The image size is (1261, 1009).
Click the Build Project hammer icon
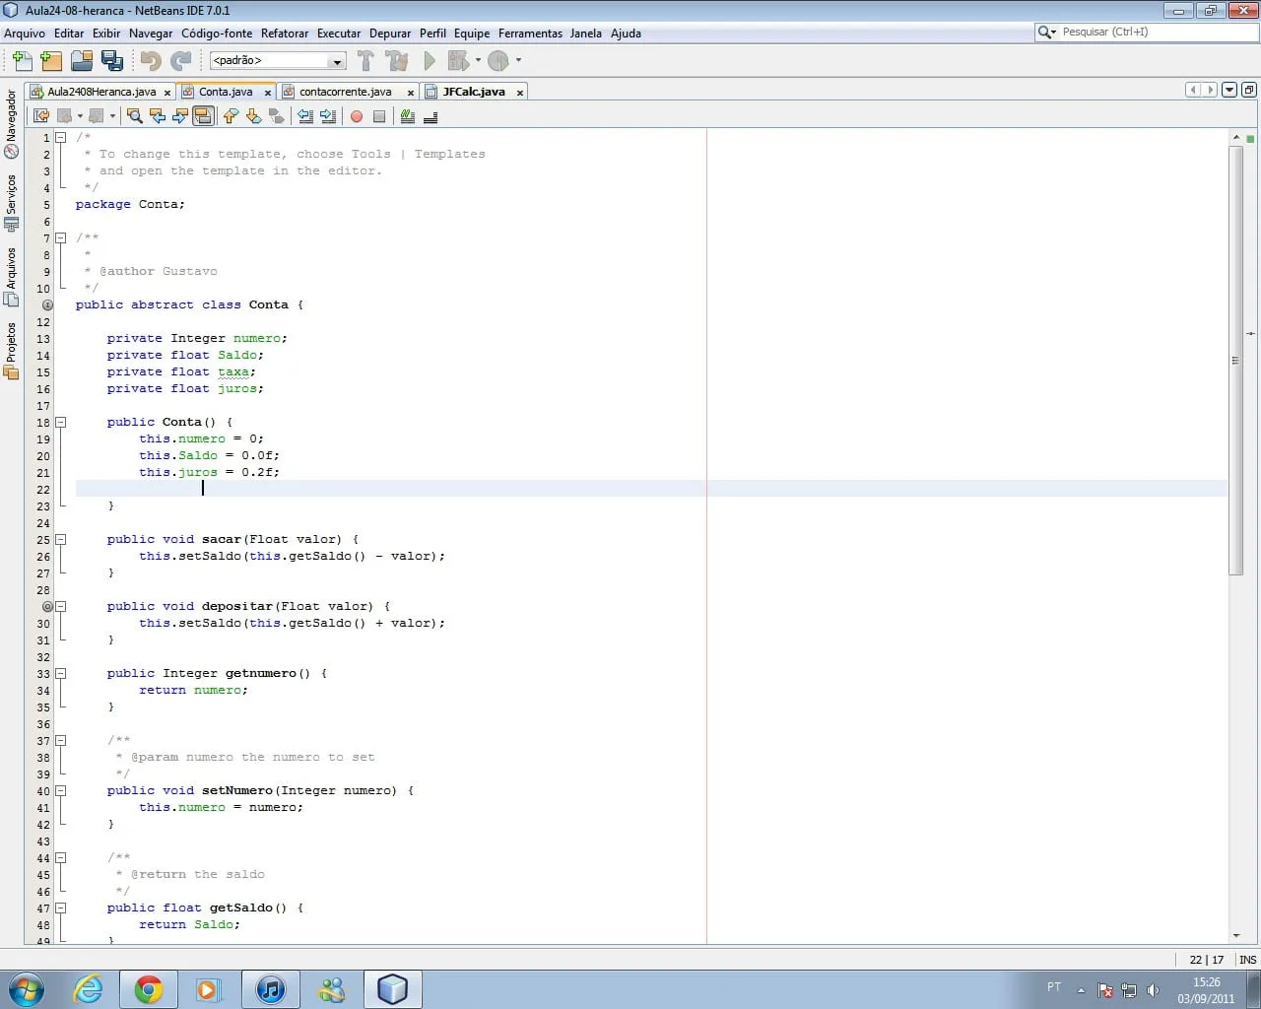coord(365,61)
